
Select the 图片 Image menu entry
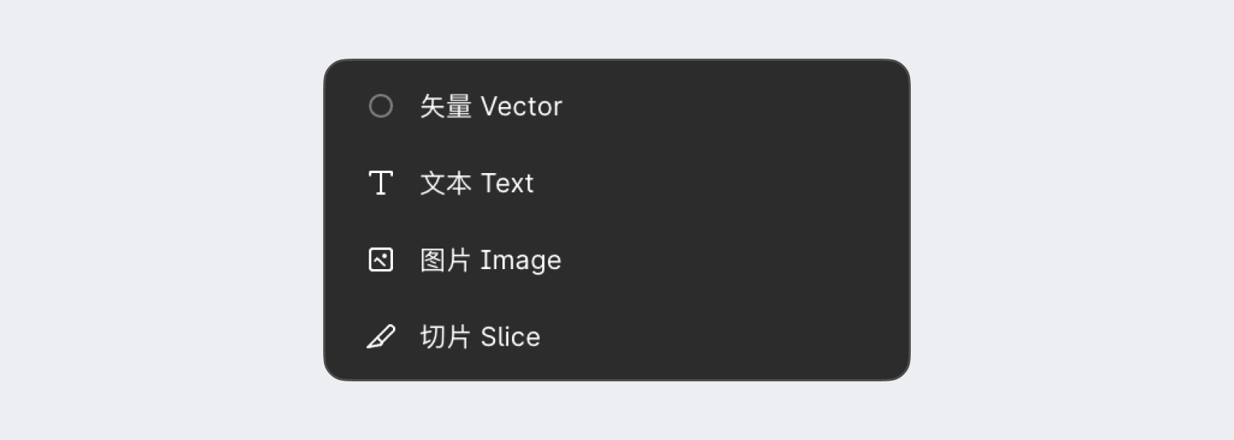(x=491, y=260)
